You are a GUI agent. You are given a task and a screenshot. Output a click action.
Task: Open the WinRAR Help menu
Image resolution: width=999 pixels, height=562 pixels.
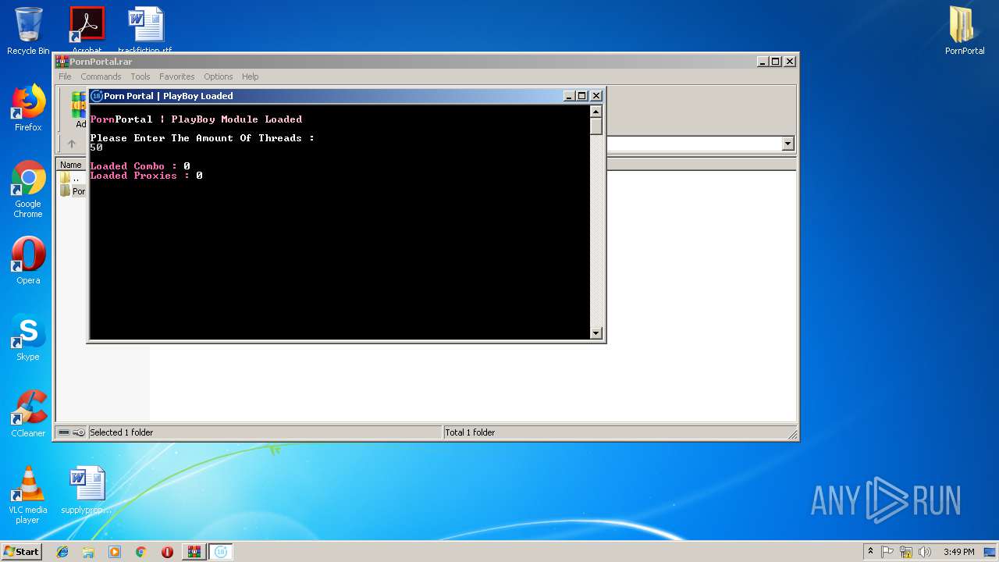[x=250, y=76]
